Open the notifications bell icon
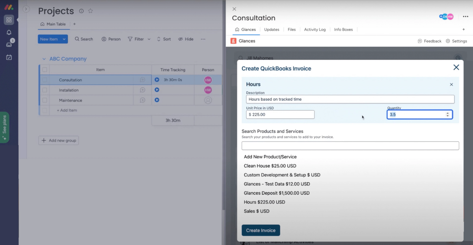Screen dimensions: 473x245 (9, 32)
